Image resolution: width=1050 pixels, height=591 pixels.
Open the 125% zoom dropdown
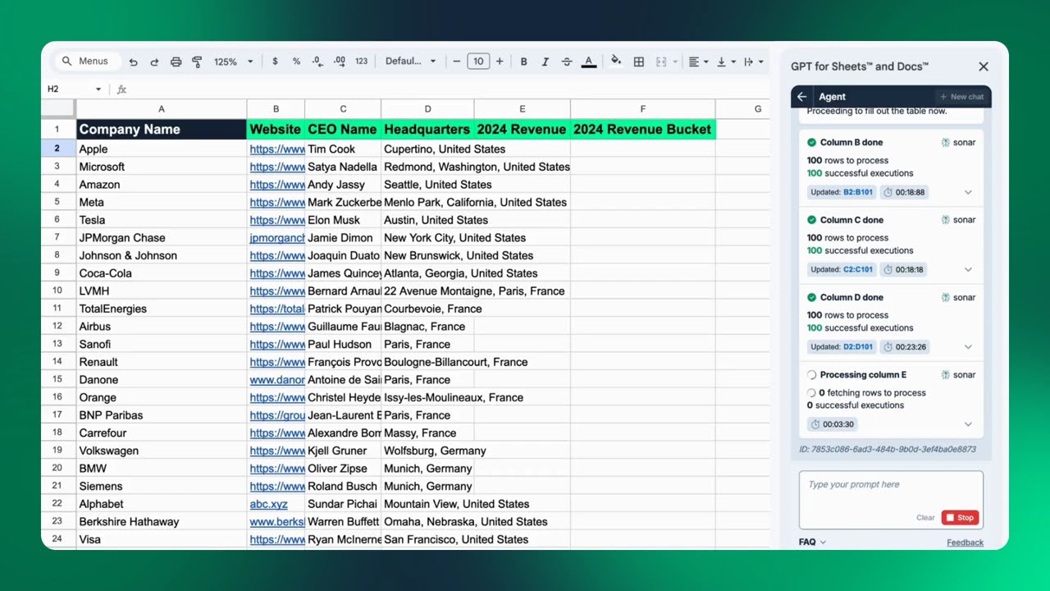pyautogui.click(x=234, y=62)
